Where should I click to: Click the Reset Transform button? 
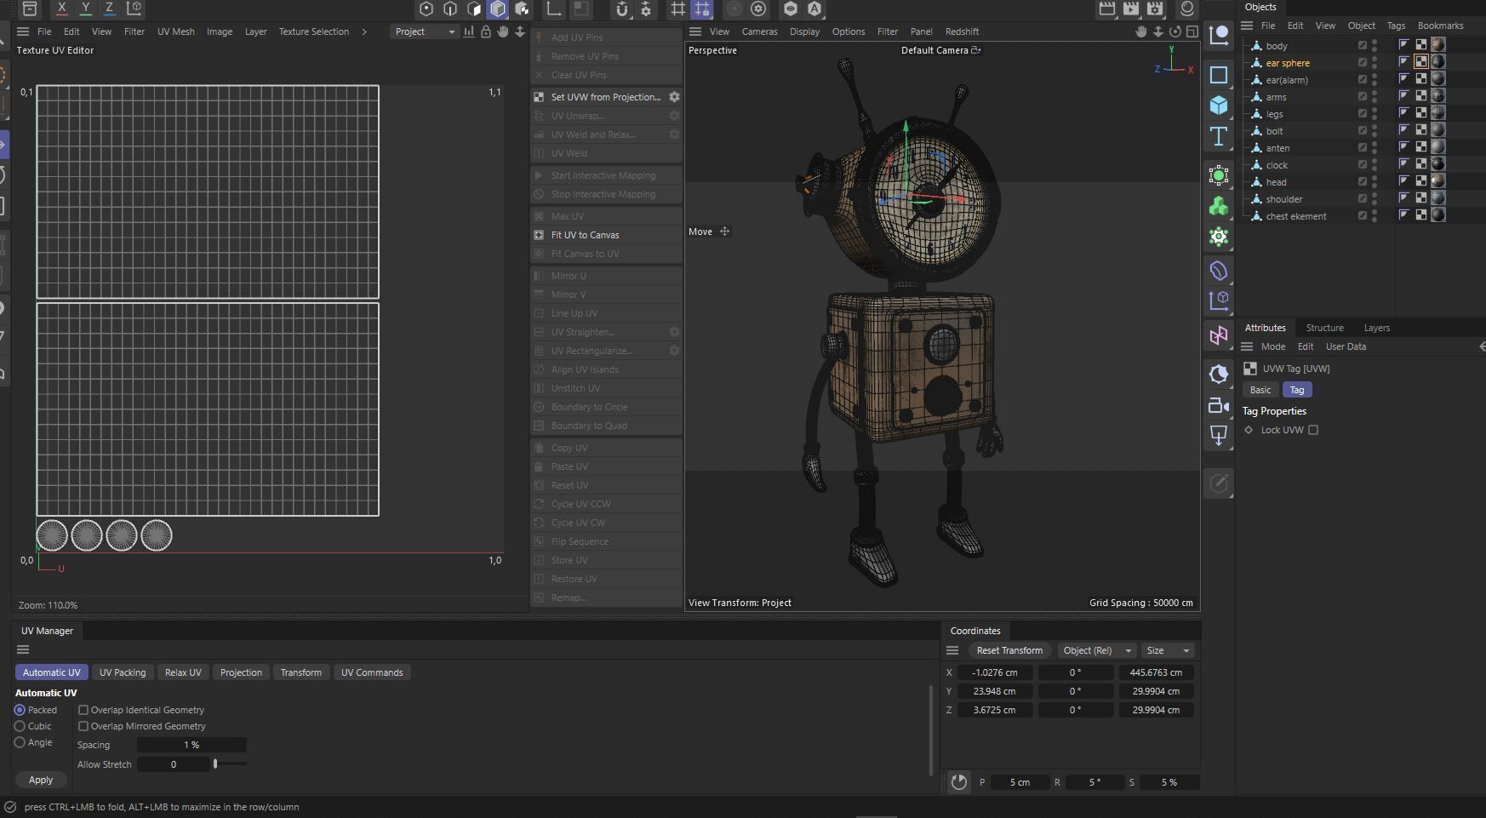tap(1009, 650)
